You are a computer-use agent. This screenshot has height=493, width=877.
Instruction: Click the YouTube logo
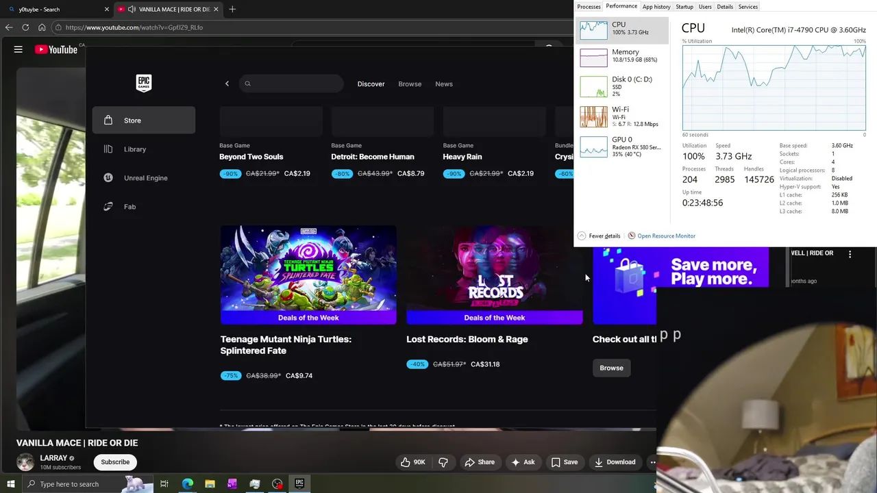(56, 49)
